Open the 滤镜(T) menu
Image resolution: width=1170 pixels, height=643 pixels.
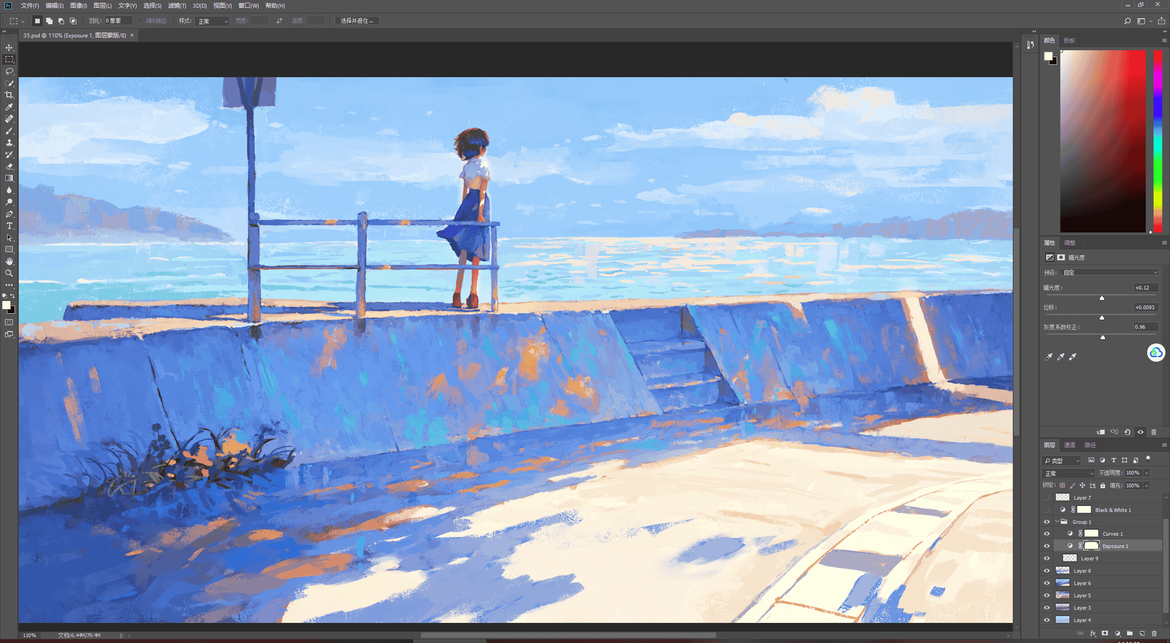click(177, 5)
